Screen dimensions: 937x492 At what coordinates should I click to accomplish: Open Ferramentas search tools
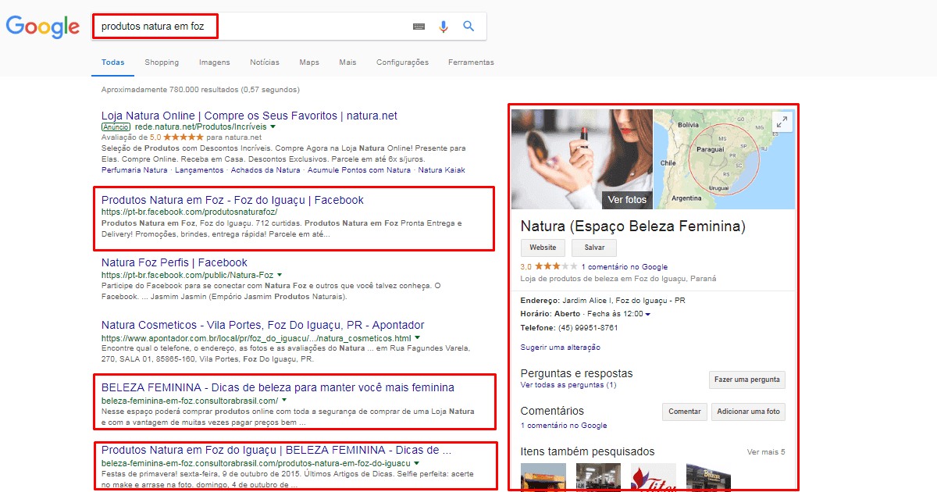(x=471, y=62)
